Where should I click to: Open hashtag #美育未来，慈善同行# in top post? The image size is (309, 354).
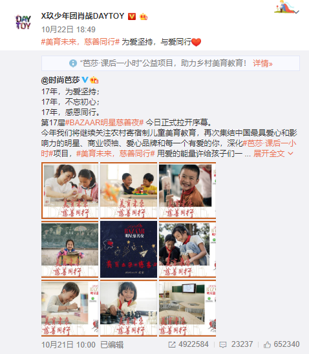80,42
